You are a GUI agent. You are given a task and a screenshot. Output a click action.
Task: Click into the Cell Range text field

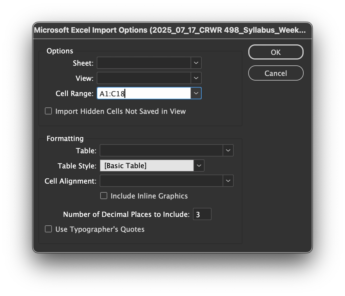(x=144, y=93)
